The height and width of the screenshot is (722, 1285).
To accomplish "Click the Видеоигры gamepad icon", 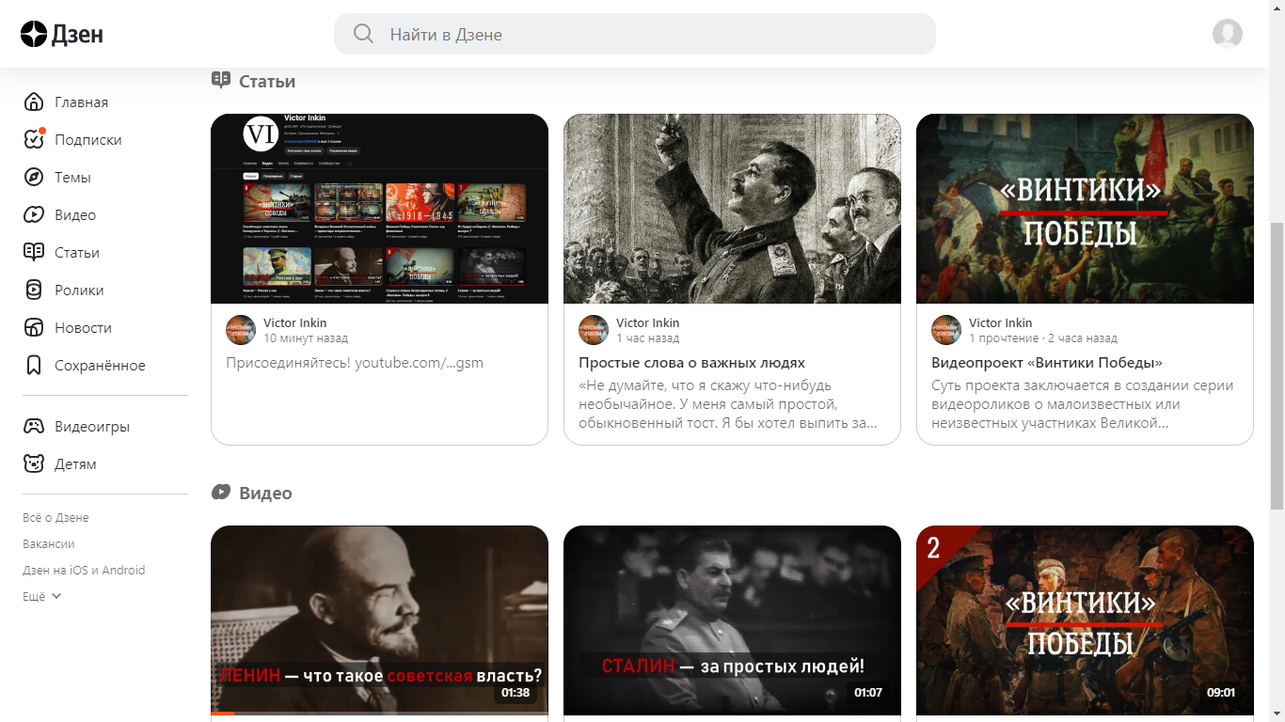I will 34,427.
